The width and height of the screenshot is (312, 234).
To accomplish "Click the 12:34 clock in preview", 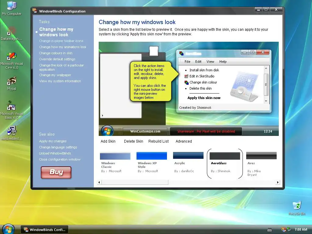I will tap(268, 131).
